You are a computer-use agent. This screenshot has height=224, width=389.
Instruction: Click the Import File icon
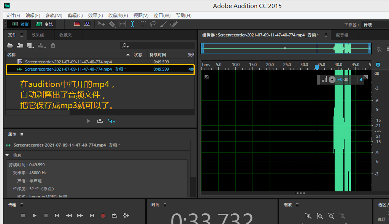point(20,46)
